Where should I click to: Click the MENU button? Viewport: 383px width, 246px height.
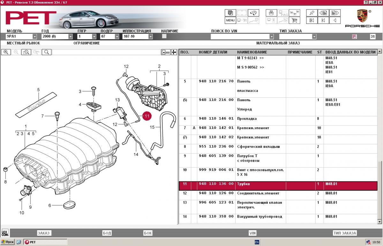(x=230, y=20)
